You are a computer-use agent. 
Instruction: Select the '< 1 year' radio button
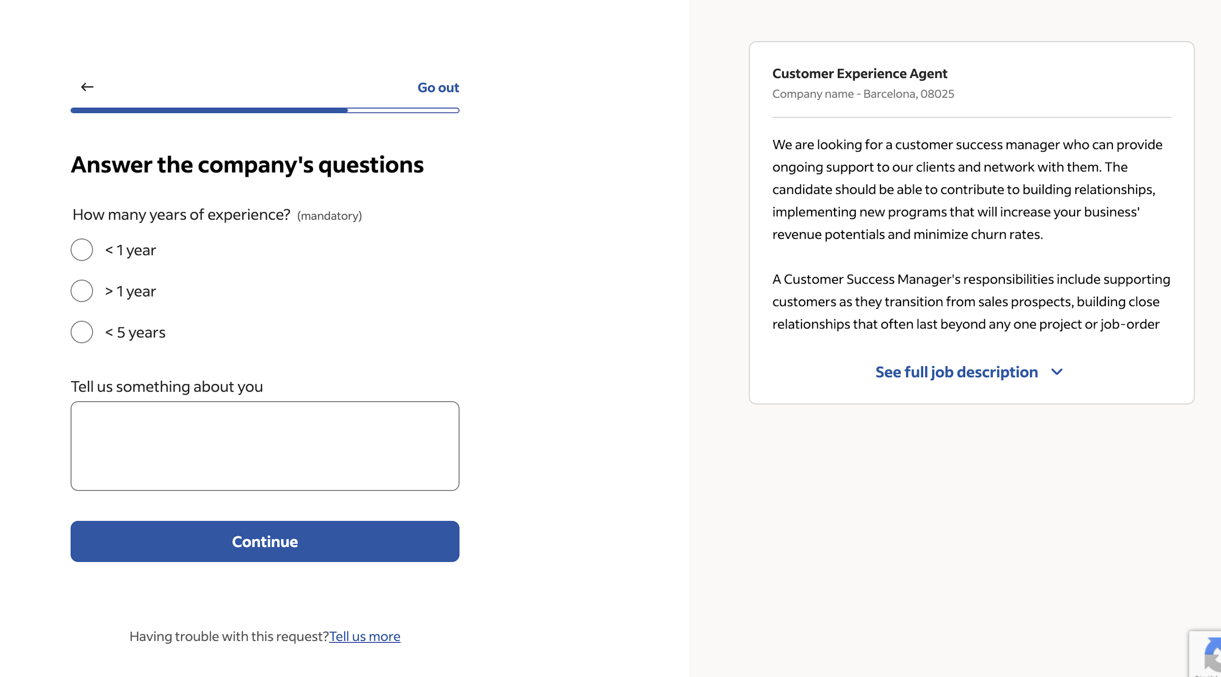pyautogui.click(x=81, y=250)
